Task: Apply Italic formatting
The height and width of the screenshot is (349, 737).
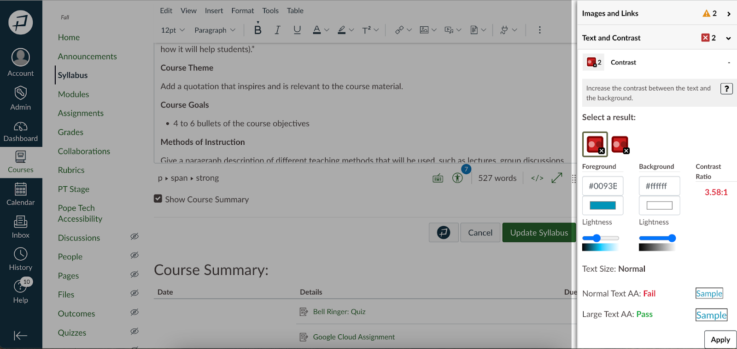Action: pyautogui.click(x=277, y=30)
